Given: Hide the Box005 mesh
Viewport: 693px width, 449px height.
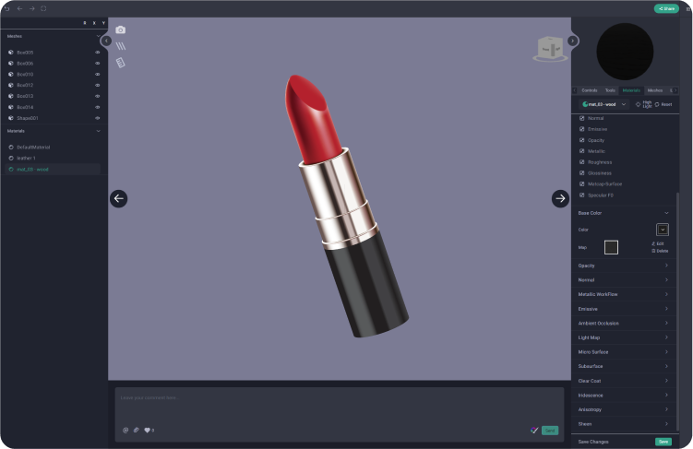Looking at the screenshot, I should (98, 53).
